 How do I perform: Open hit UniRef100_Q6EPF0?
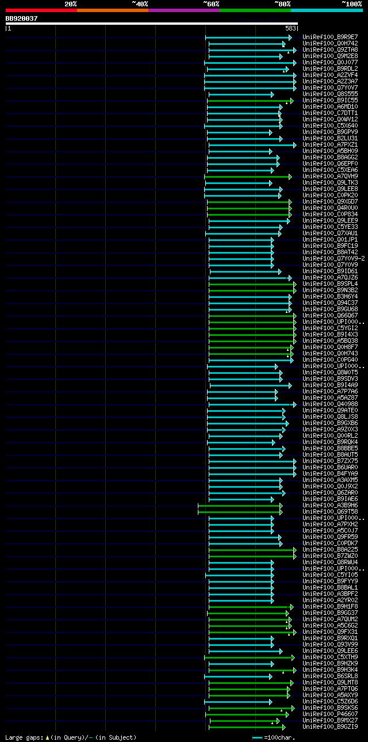330,163
